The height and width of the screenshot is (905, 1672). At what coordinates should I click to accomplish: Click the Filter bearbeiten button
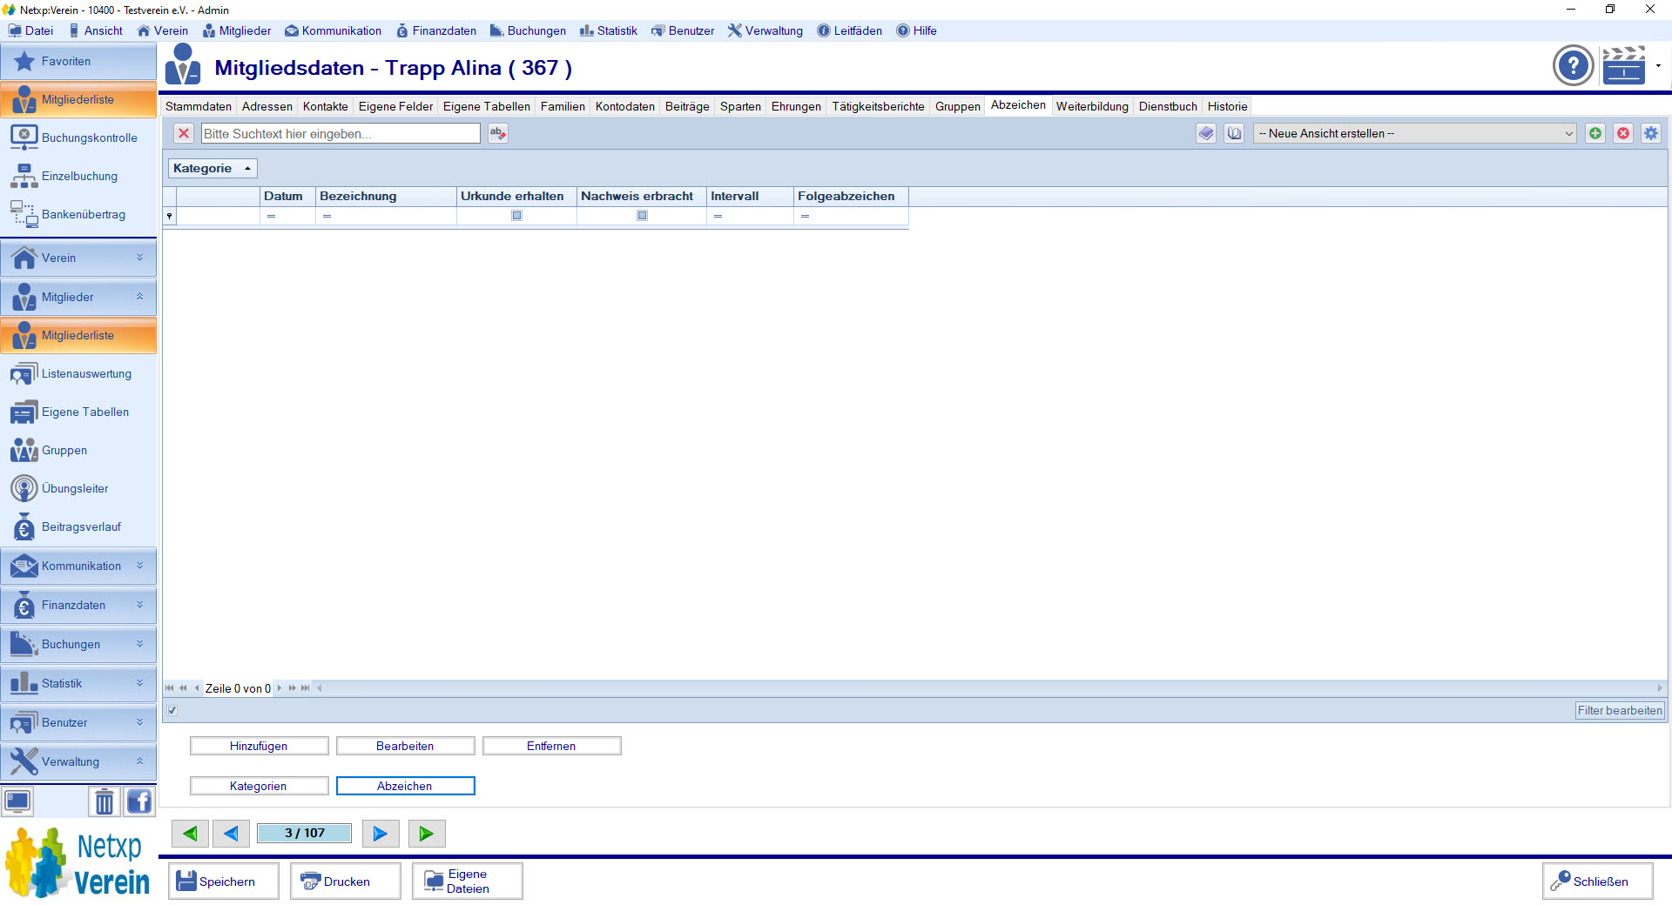click(1620, 710)
